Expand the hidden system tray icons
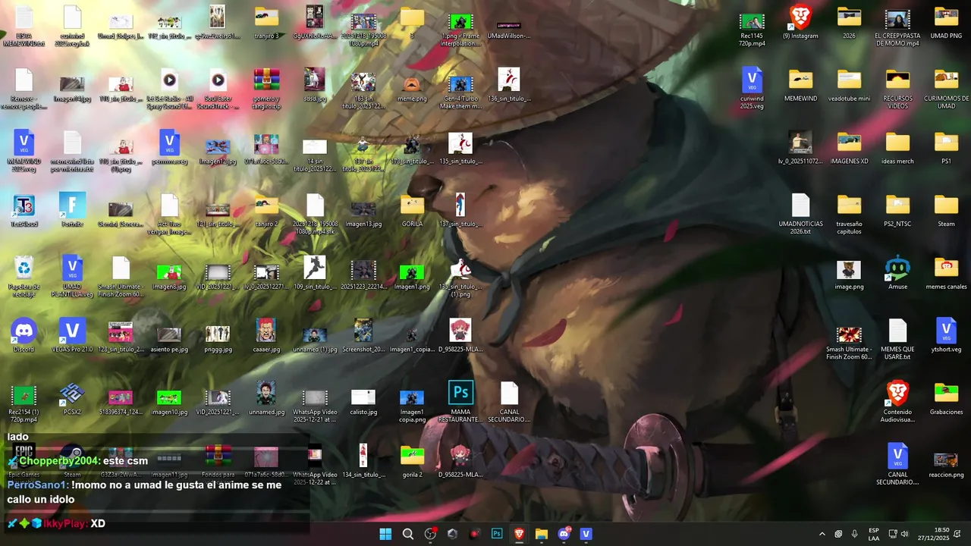 pos(822,534)
